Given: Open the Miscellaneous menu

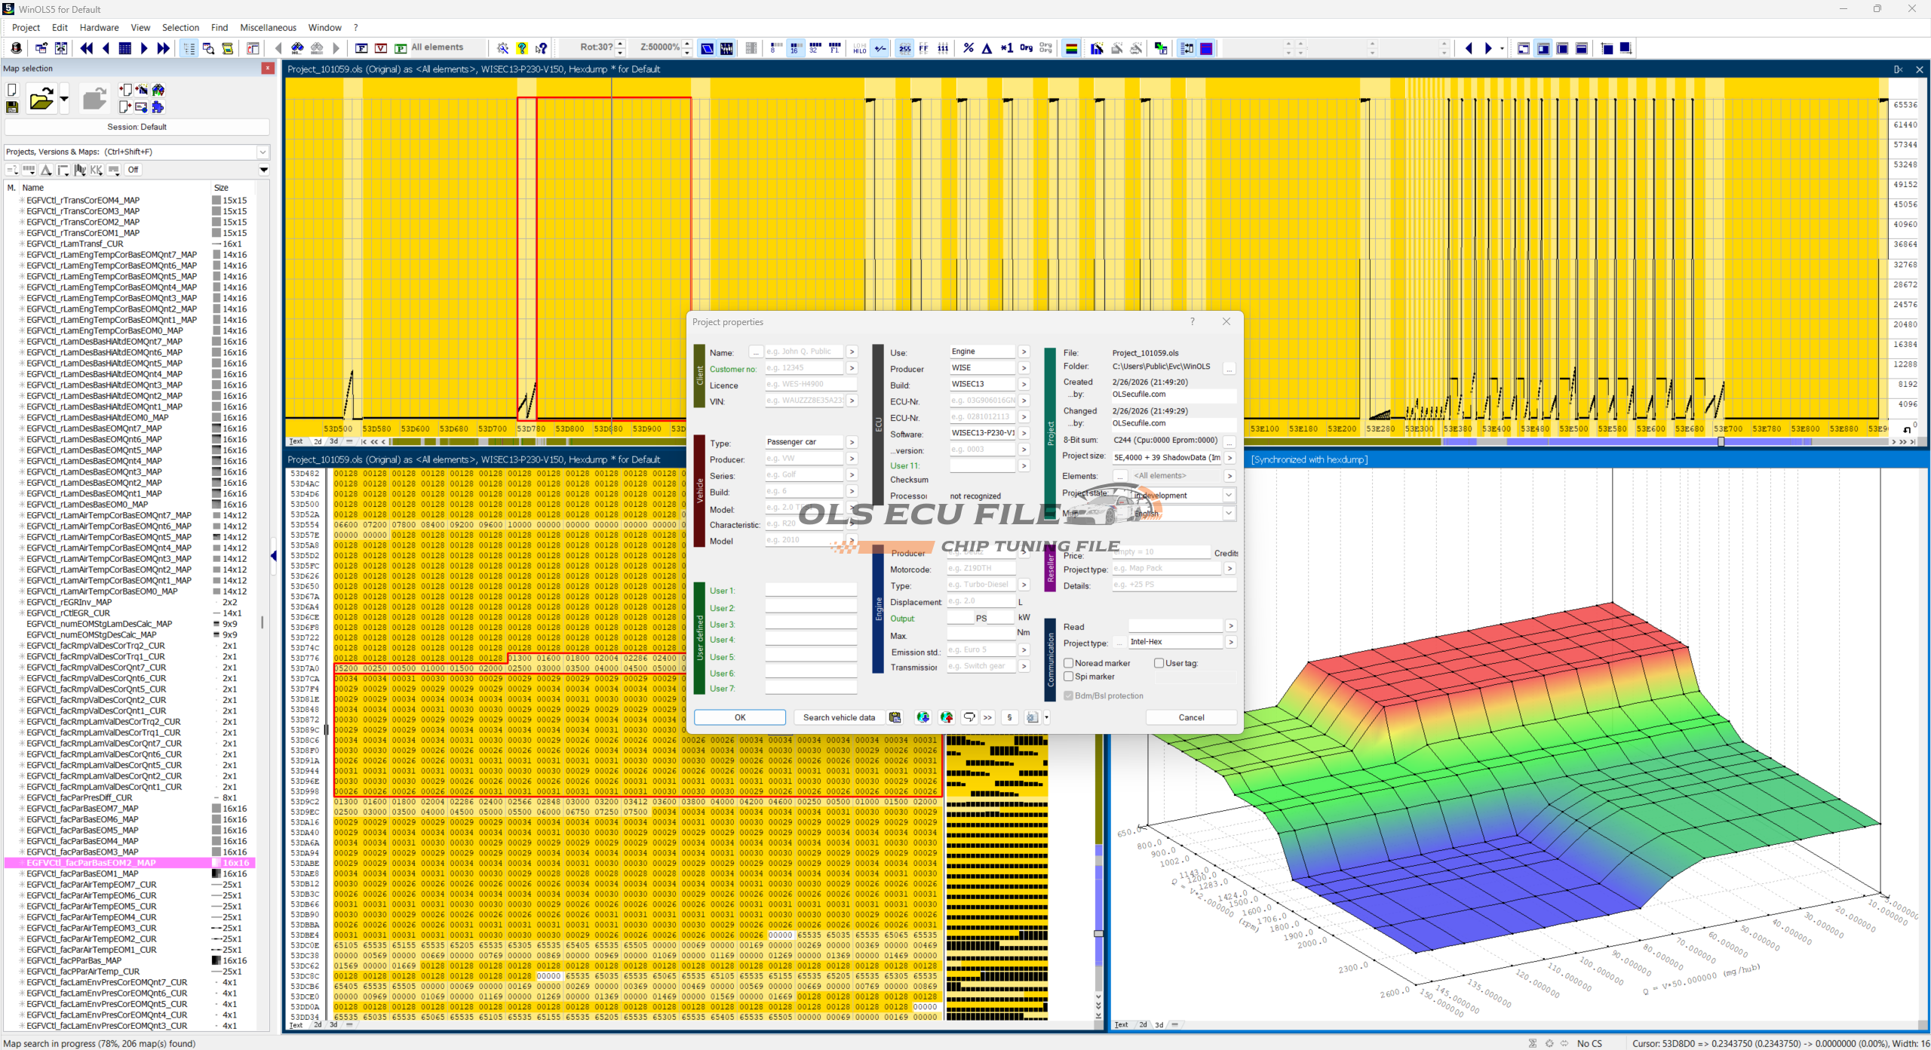Looking at the screenshot, I should [x=268, y=28].
